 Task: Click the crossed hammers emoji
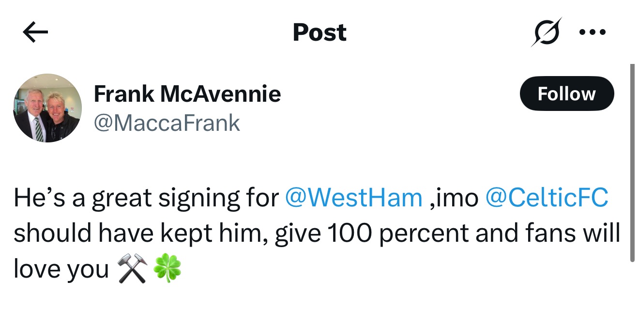tap(132, 268)
